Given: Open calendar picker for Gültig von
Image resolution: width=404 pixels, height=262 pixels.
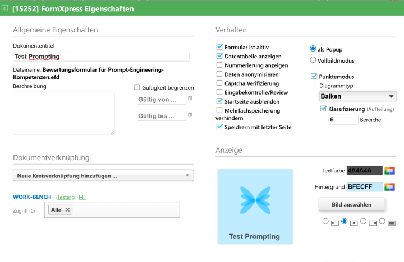Looking at the screenshot, I should tap(190, 99).
